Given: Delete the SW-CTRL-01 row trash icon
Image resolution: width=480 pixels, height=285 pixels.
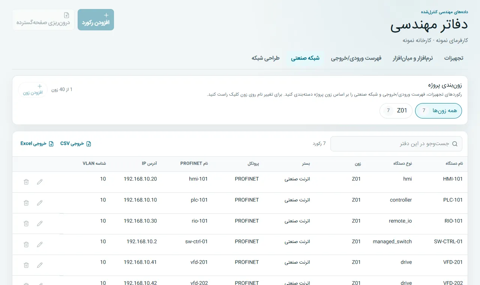Looking at the screenshot, I should click(x=26, y=244).
